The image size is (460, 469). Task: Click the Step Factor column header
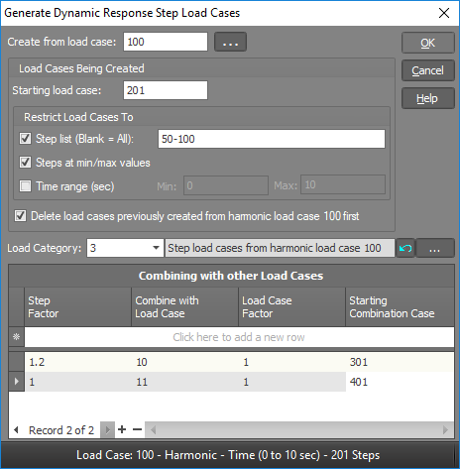pos(77,306)
